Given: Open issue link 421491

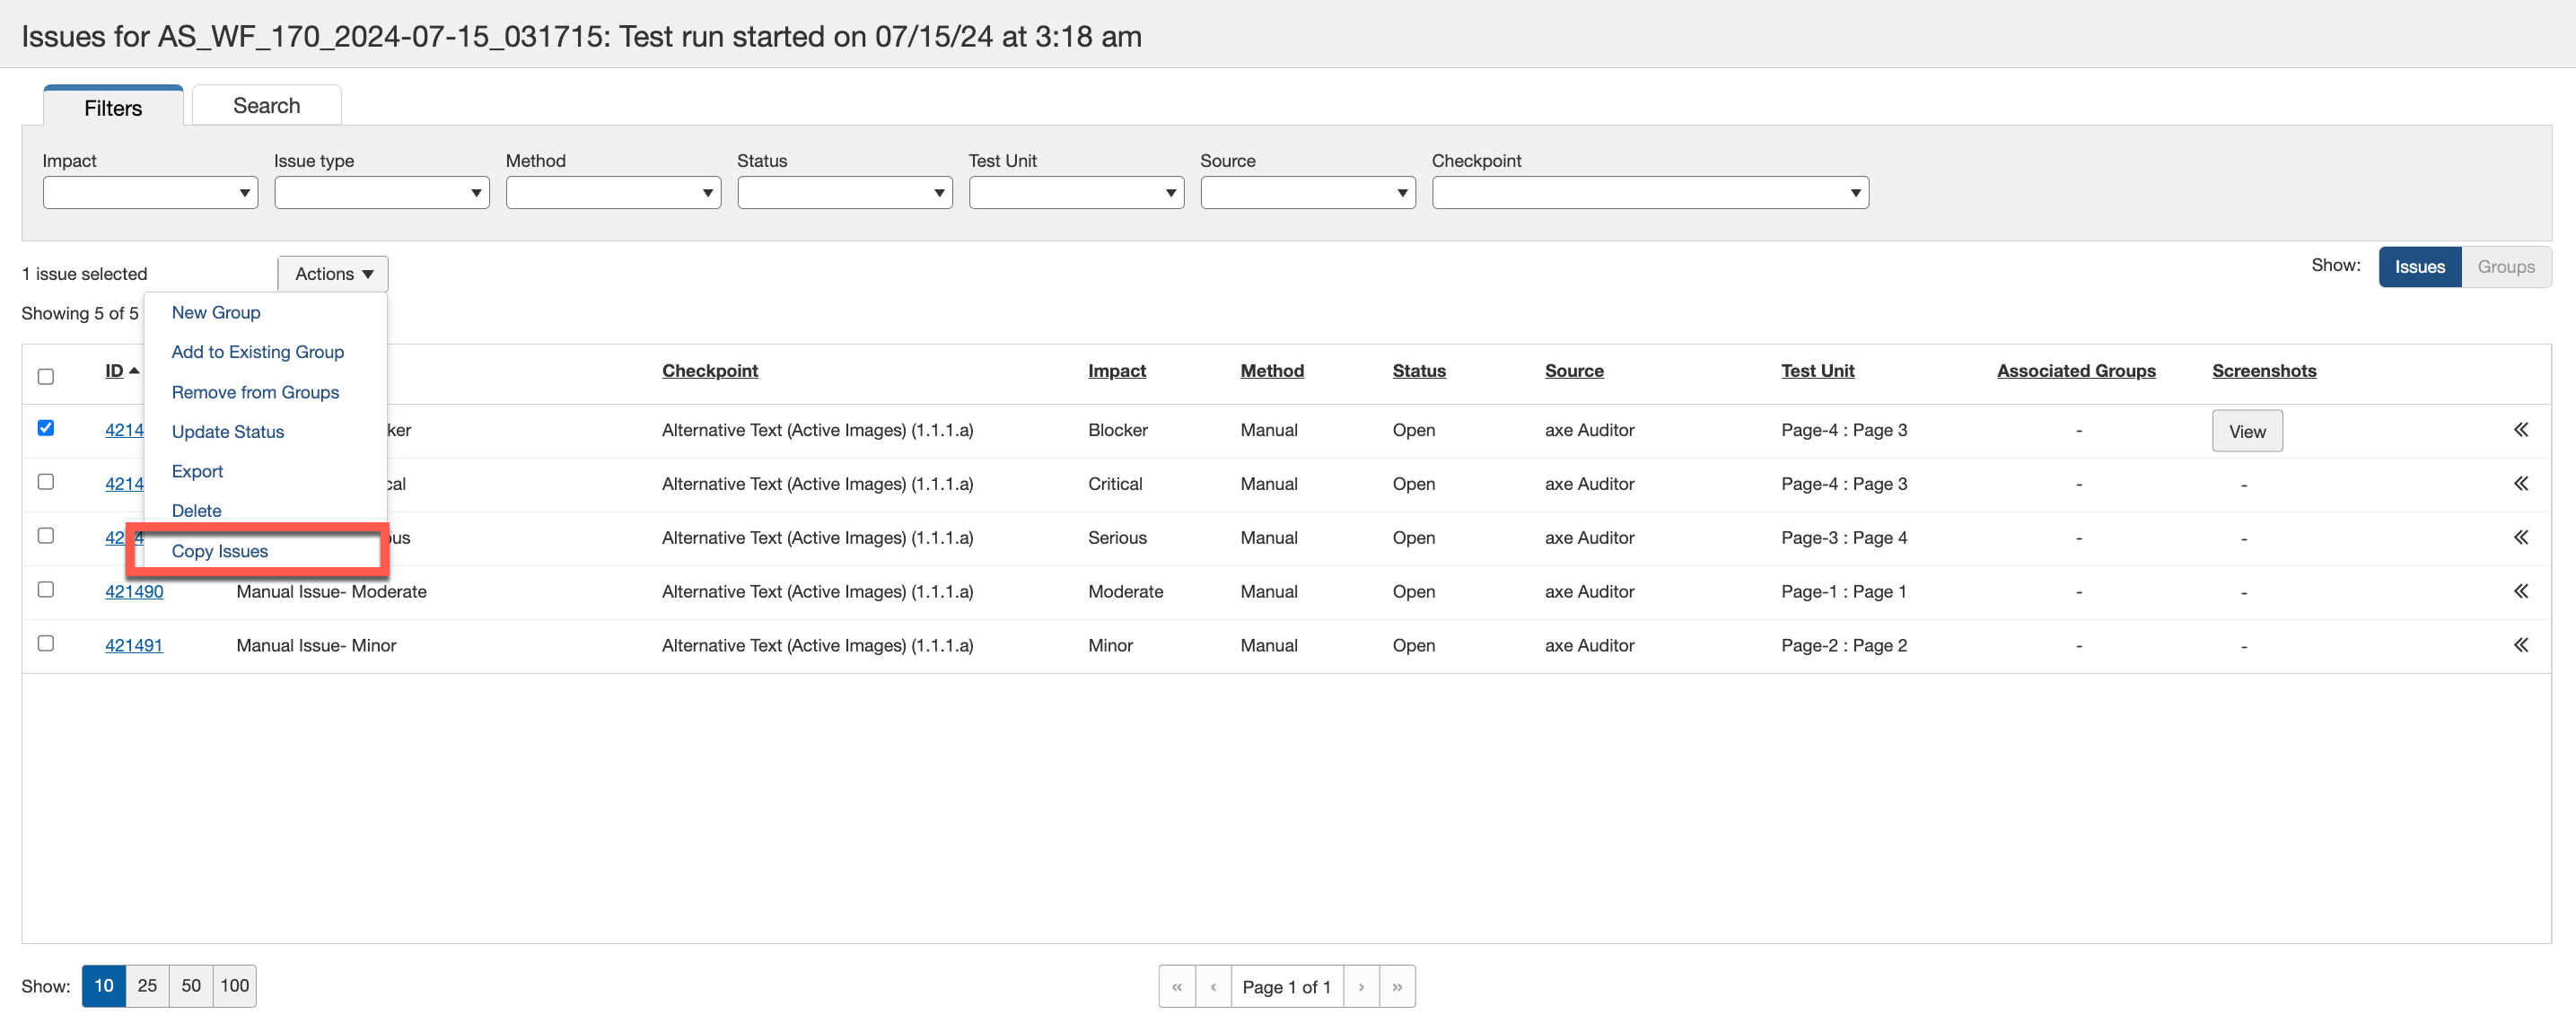Looking at the screenshot, I should tap(134, 646).
